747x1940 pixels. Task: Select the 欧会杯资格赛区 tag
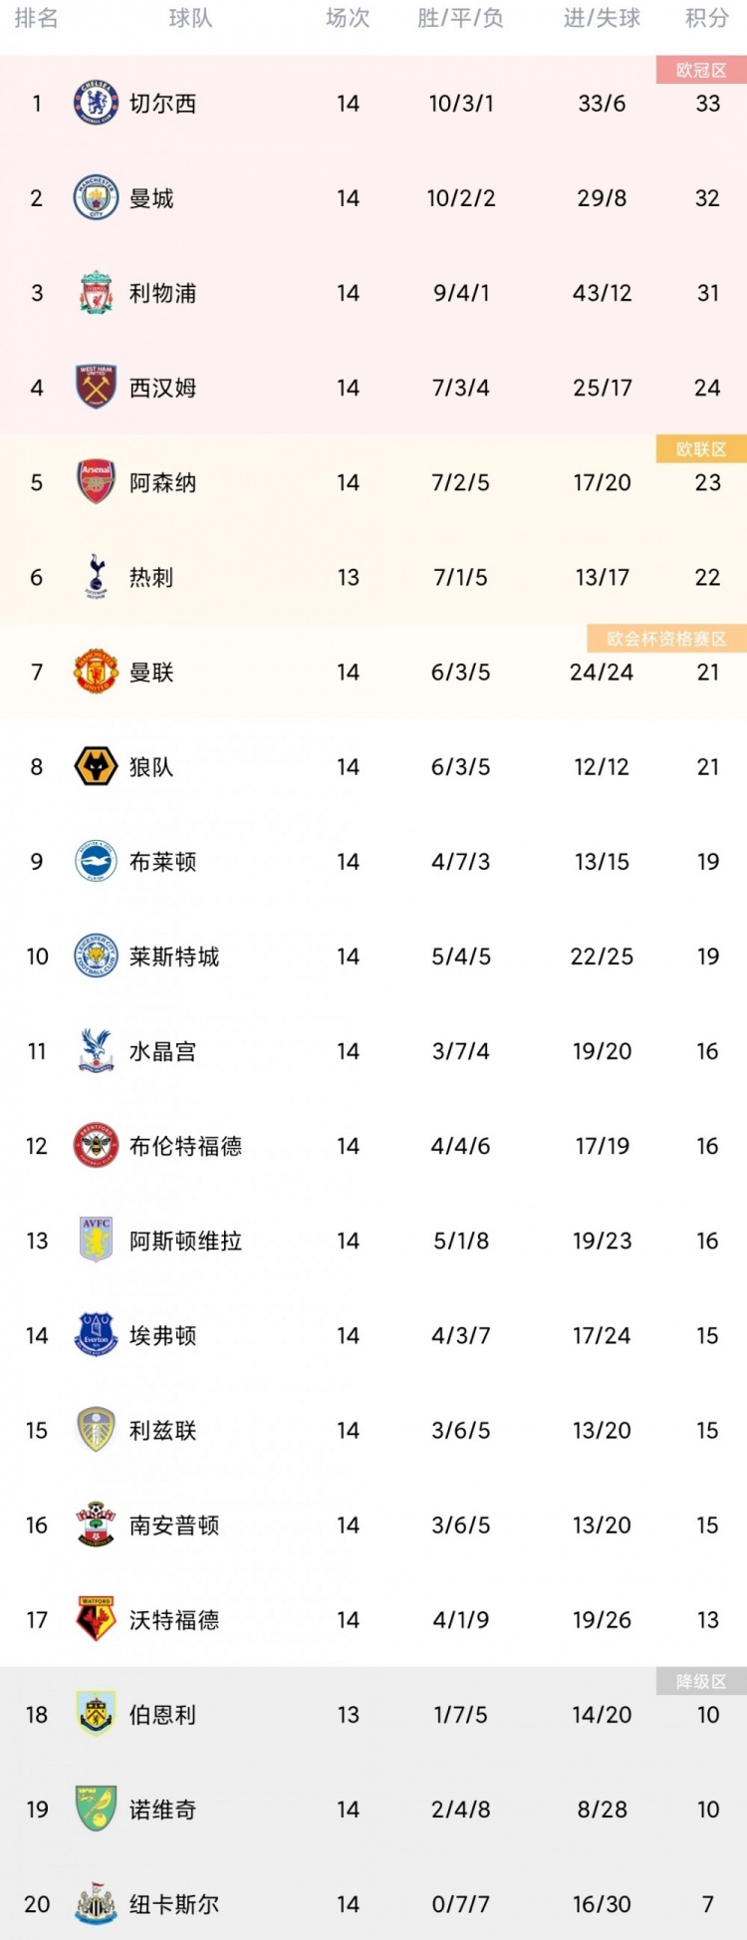666,639
